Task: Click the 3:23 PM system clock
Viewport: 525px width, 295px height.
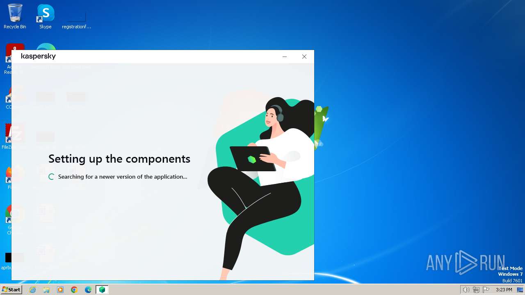Action: [504, 290]
